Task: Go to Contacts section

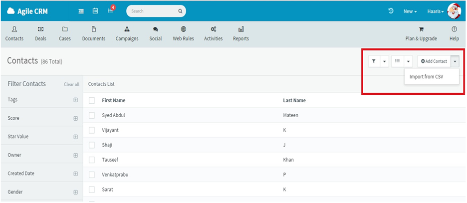Action: point(14,33)
